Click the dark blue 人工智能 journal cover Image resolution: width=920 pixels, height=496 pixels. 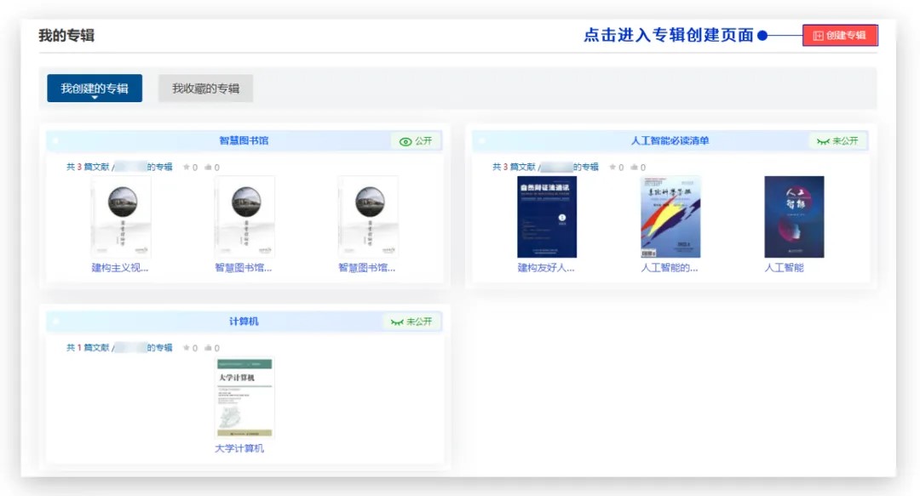point(794,217)
